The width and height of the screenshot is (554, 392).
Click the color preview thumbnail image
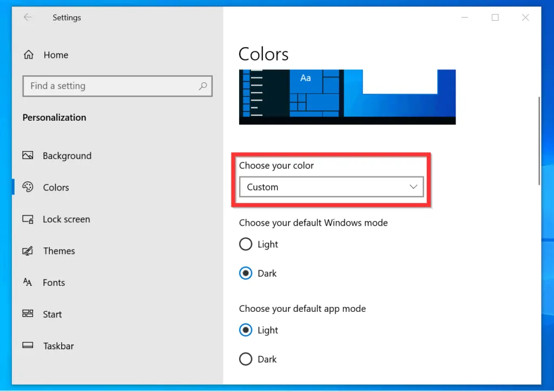tap(347, 96)
